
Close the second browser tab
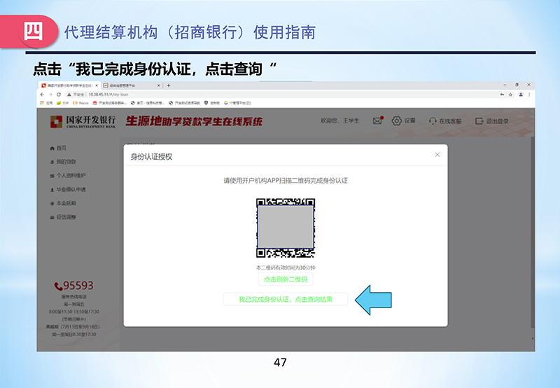159,85
